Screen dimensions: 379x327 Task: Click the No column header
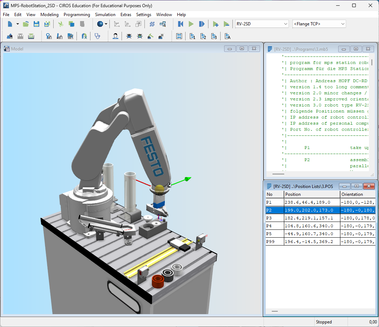275,194
